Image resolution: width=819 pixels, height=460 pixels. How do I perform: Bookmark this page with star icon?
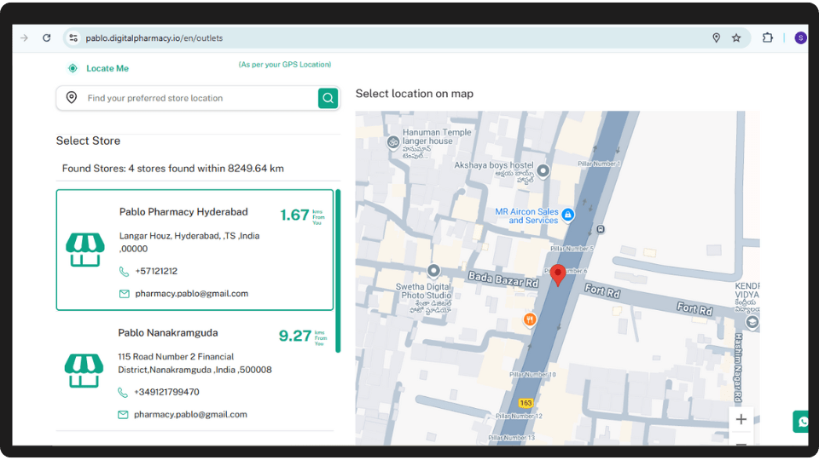(x=736, y=38)
